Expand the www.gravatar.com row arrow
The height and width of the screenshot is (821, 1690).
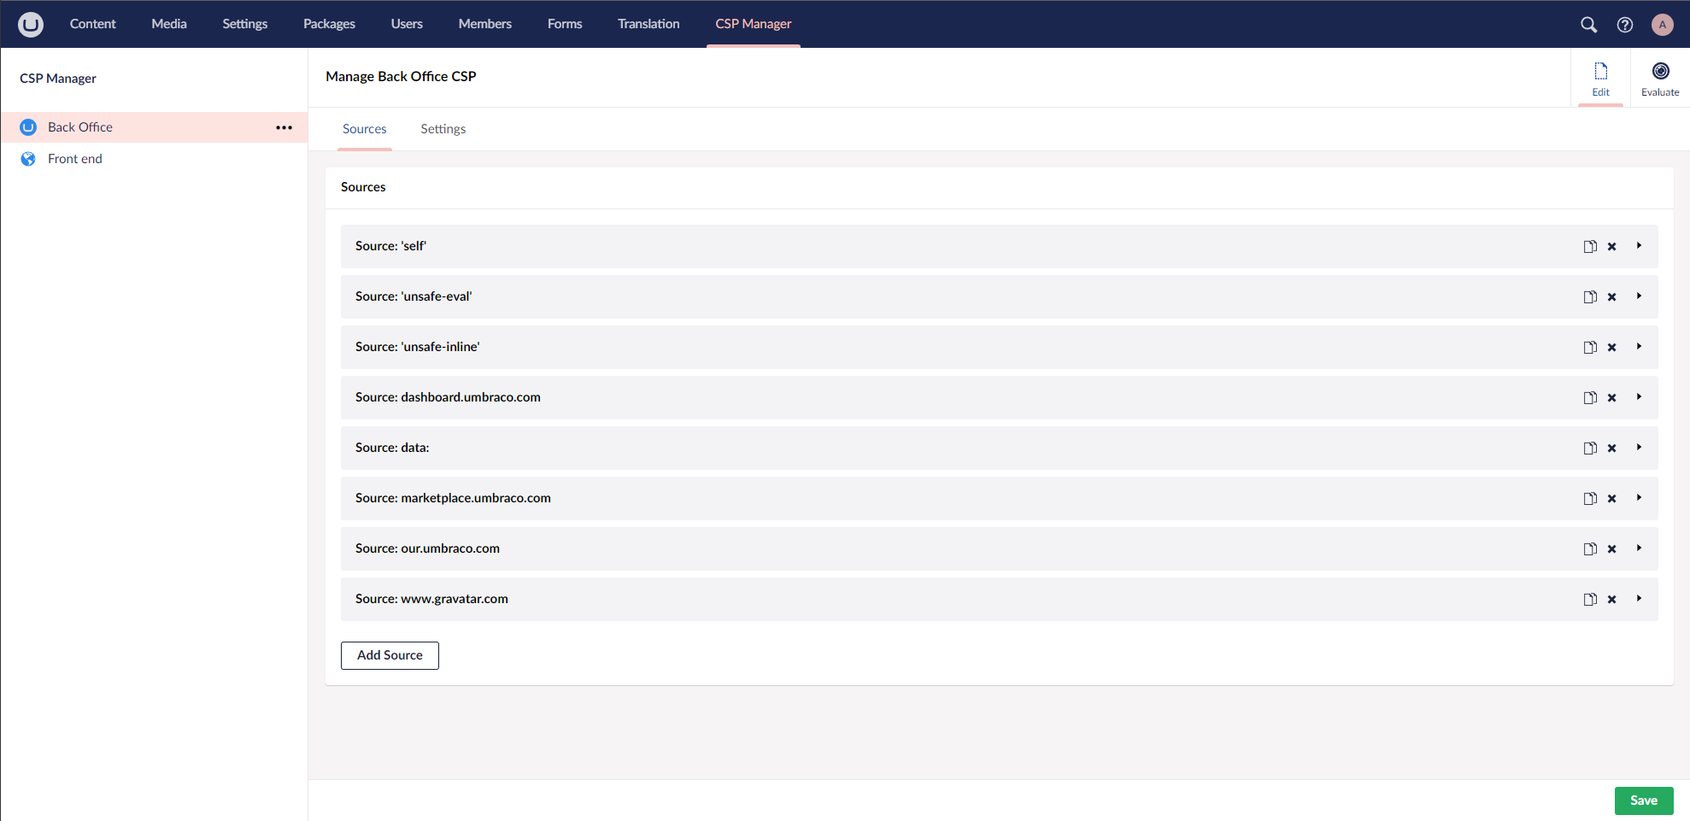[x=1639, y=599]
